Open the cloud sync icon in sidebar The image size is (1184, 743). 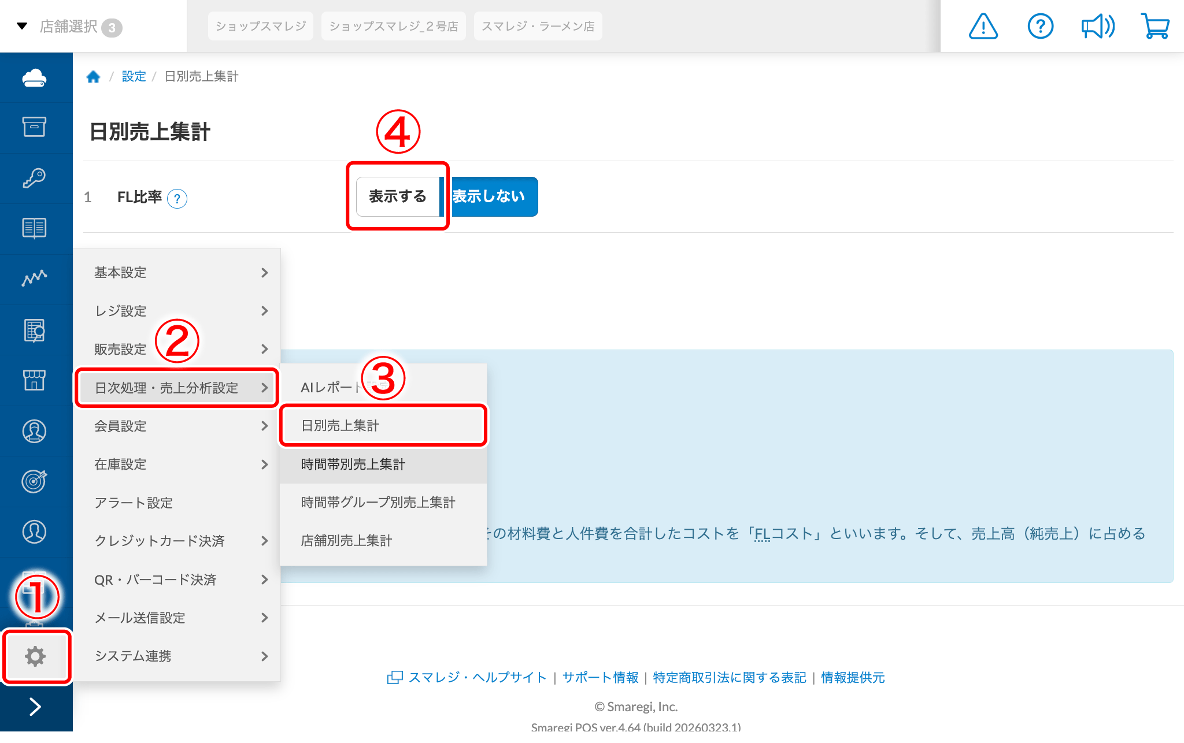point(36,77)
